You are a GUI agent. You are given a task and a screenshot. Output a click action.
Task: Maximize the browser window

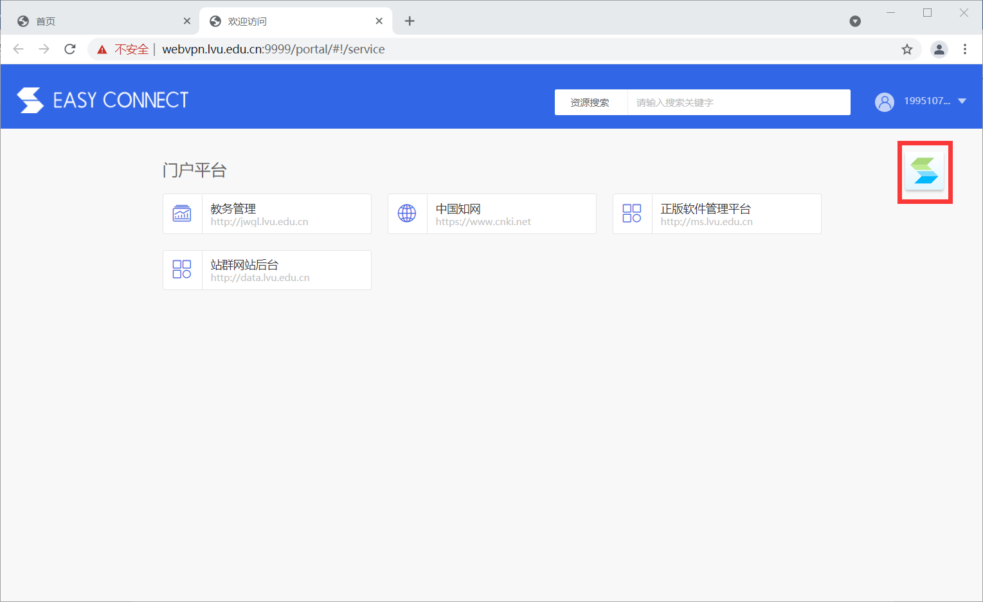coord(927,12)
